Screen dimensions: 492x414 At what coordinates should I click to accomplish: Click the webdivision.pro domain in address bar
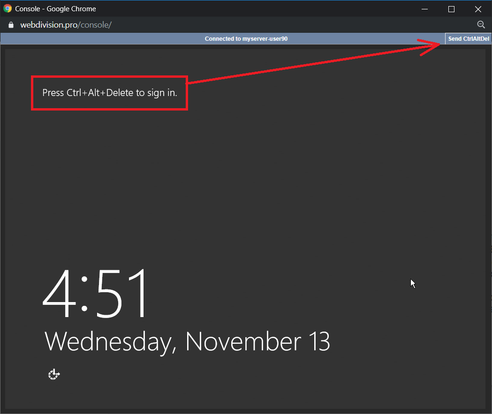point(48,25)
